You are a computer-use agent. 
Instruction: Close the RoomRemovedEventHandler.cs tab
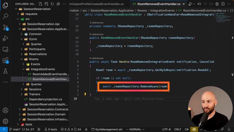pyautogui.click(x=184, y=4)
